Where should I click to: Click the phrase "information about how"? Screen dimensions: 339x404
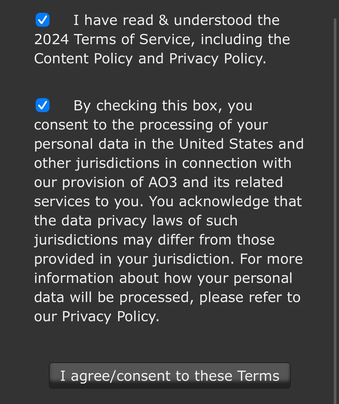(113, 278)
